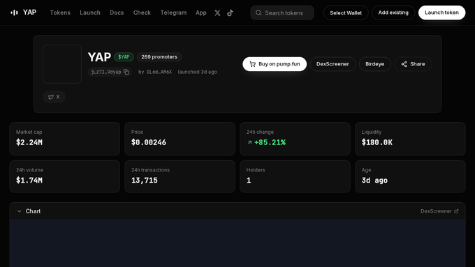The height and width of the screenshot is (267, 475).
Task: Click the Liquidity value $180.0K
Action: pyautogui.click(x=377, y=142)
